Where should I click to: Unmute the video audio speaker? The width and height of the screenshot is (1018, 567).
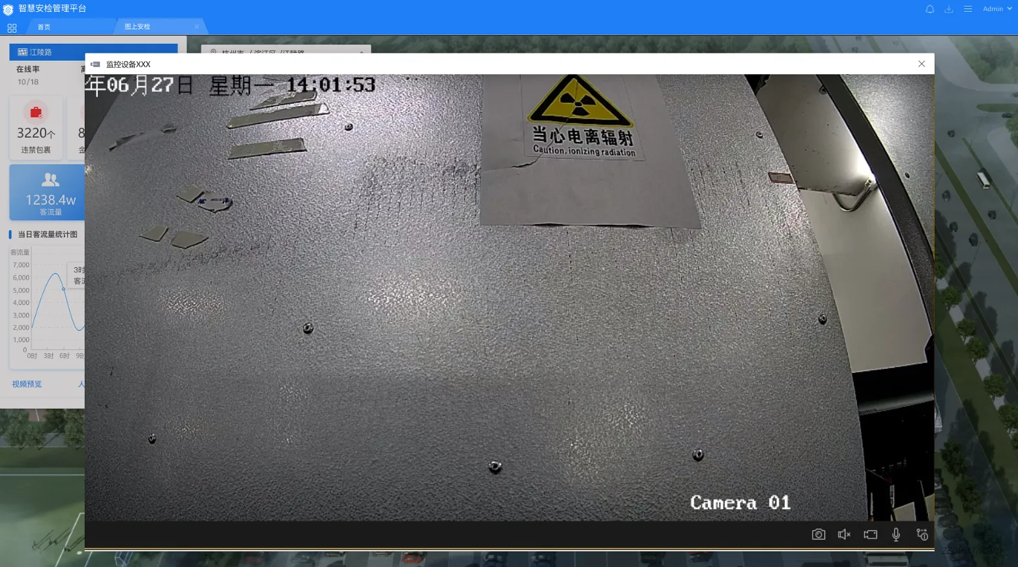844,534
